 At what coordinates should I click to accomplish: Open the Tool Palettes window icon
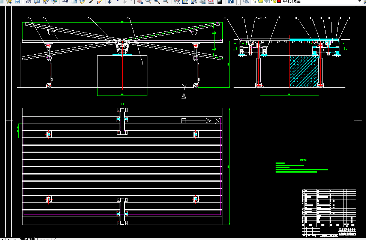coord(194,1)
